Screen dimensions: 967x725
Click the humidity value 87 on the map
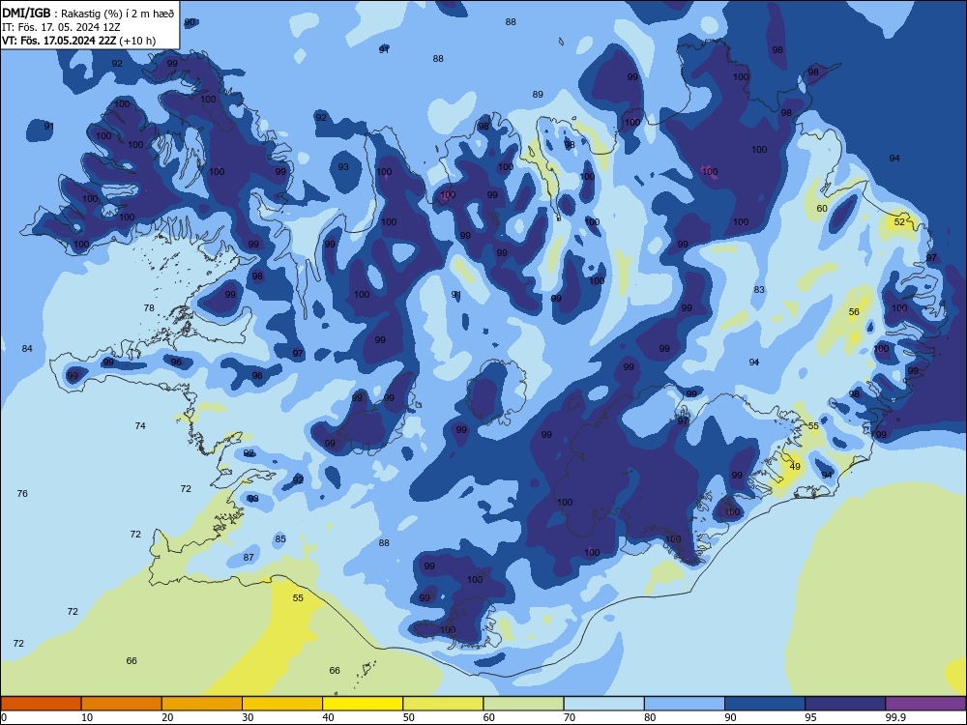point(249,558)
